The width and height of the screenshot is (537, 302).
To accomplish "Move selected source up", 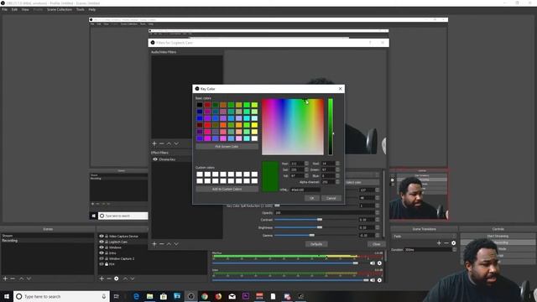I will pos(125,279).
